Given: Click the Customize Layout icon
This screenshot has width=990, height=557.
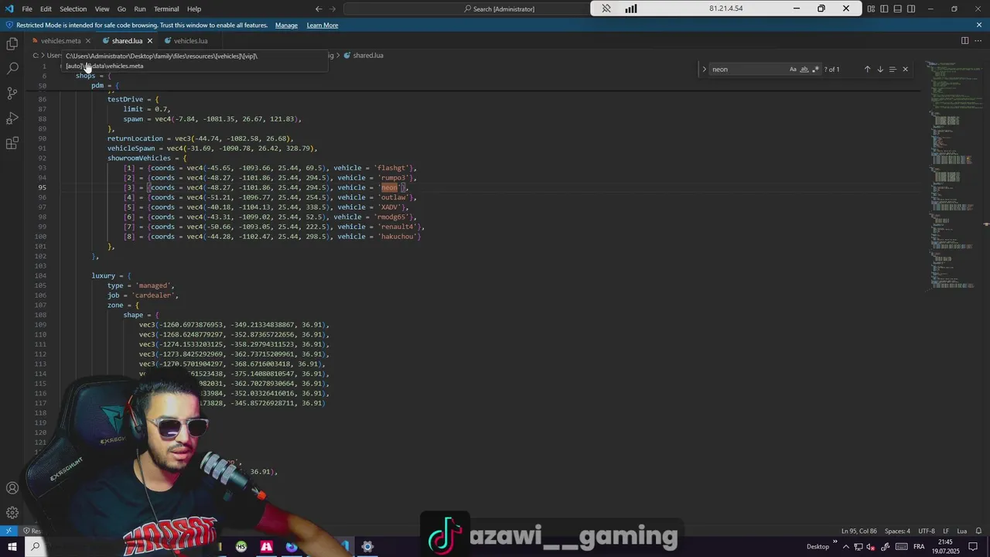Looking at the screenshot, I should pyautogui.click(x=872, y=9).
